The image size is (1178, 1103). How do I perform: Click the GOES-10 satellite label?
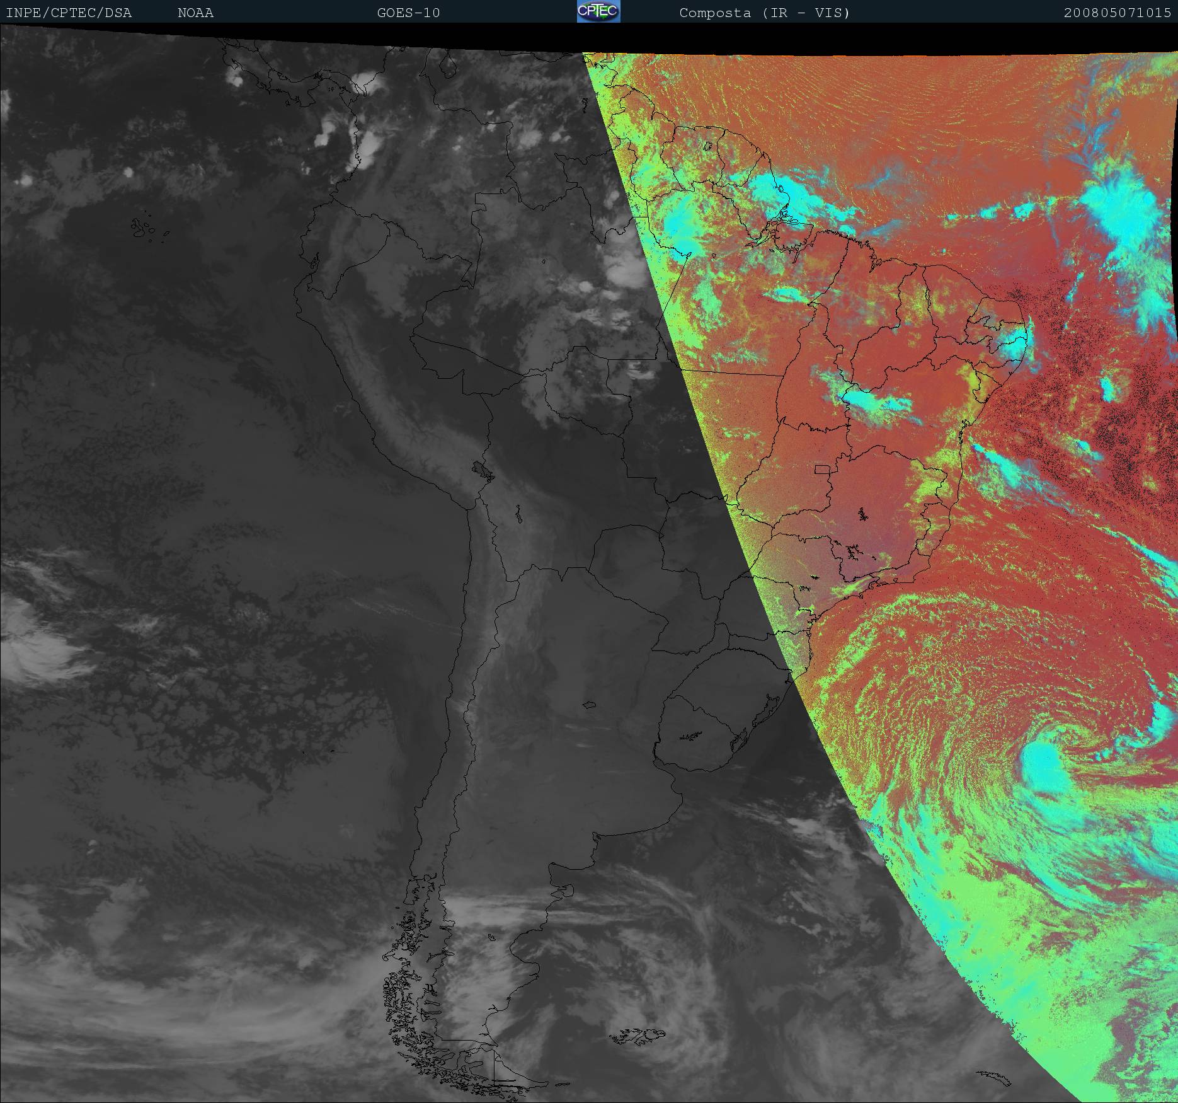pos(408,13)
